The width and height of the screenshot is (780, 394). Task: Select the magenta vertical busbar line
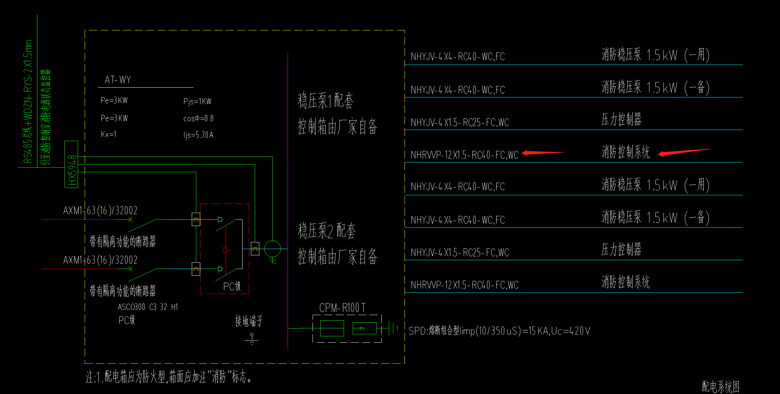(x=288, y=201)
